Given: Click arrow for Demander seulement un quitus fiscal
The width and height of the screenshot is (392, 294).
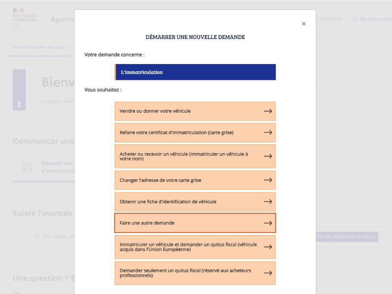Looking at the screenshot, I should coord(268,273).
